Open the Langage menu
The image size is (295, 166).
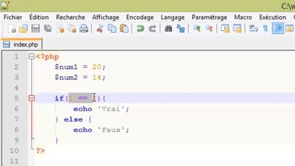tap(172, 18)
